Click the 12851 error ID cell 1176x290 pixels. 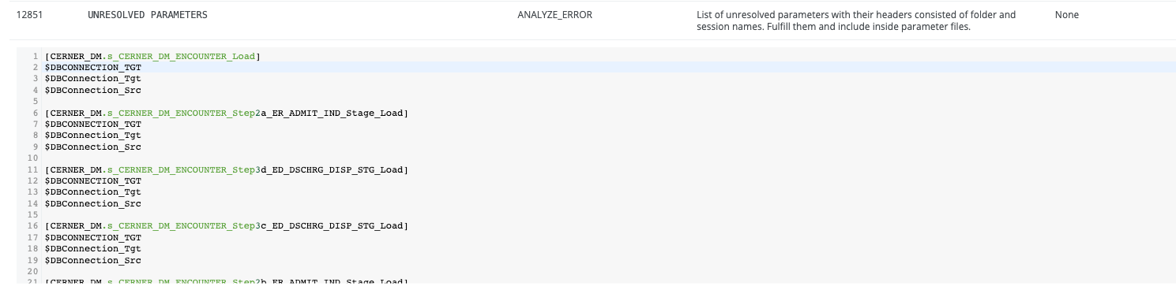pos(28,15)
